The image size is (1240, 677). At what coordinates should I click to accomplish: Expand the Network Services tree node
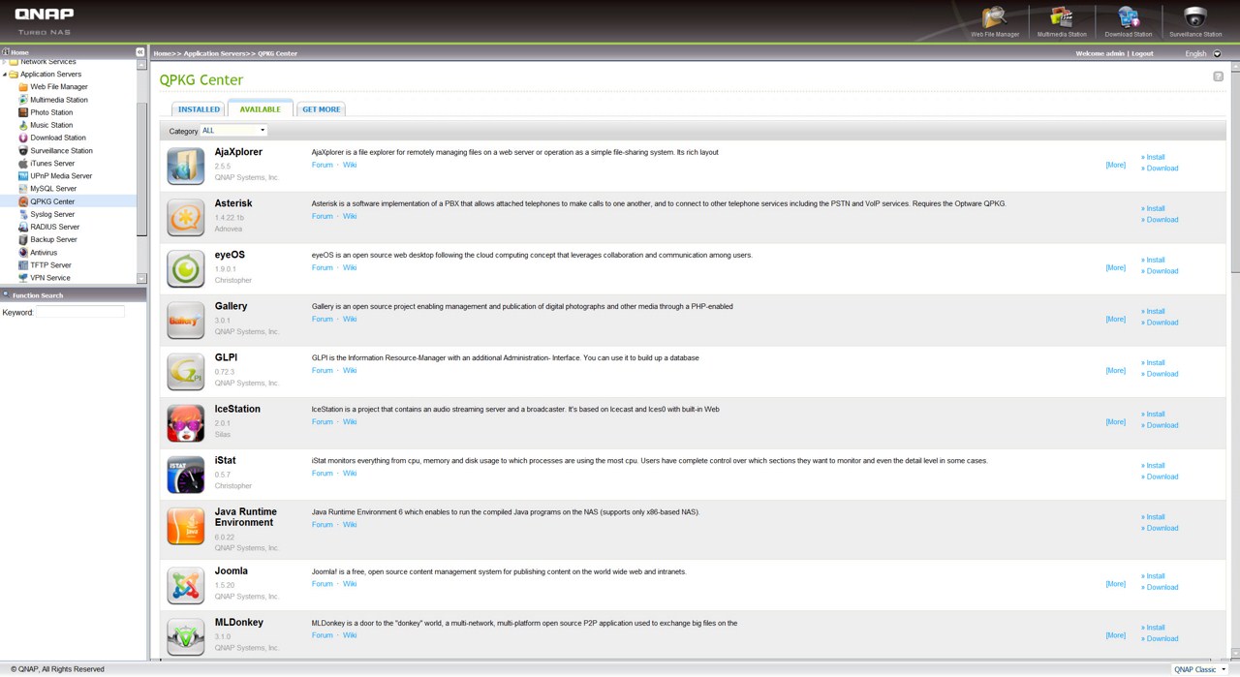click(x=5, y=62)
